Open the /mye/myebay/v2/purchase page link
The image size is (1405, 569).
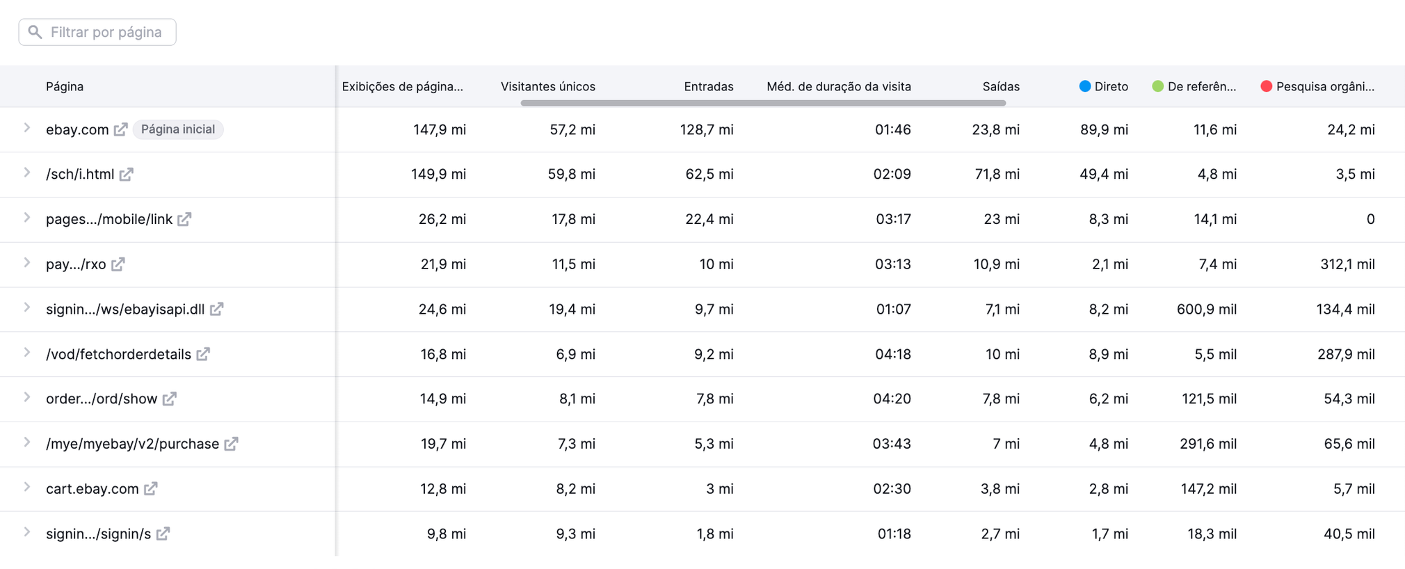(132, 444)
